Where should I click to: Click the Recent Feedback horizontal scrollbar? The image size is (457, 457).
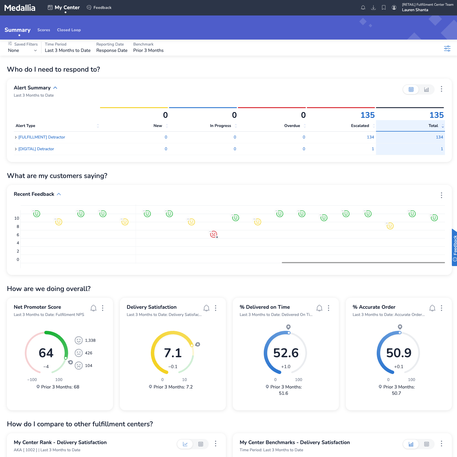(363, 262)
